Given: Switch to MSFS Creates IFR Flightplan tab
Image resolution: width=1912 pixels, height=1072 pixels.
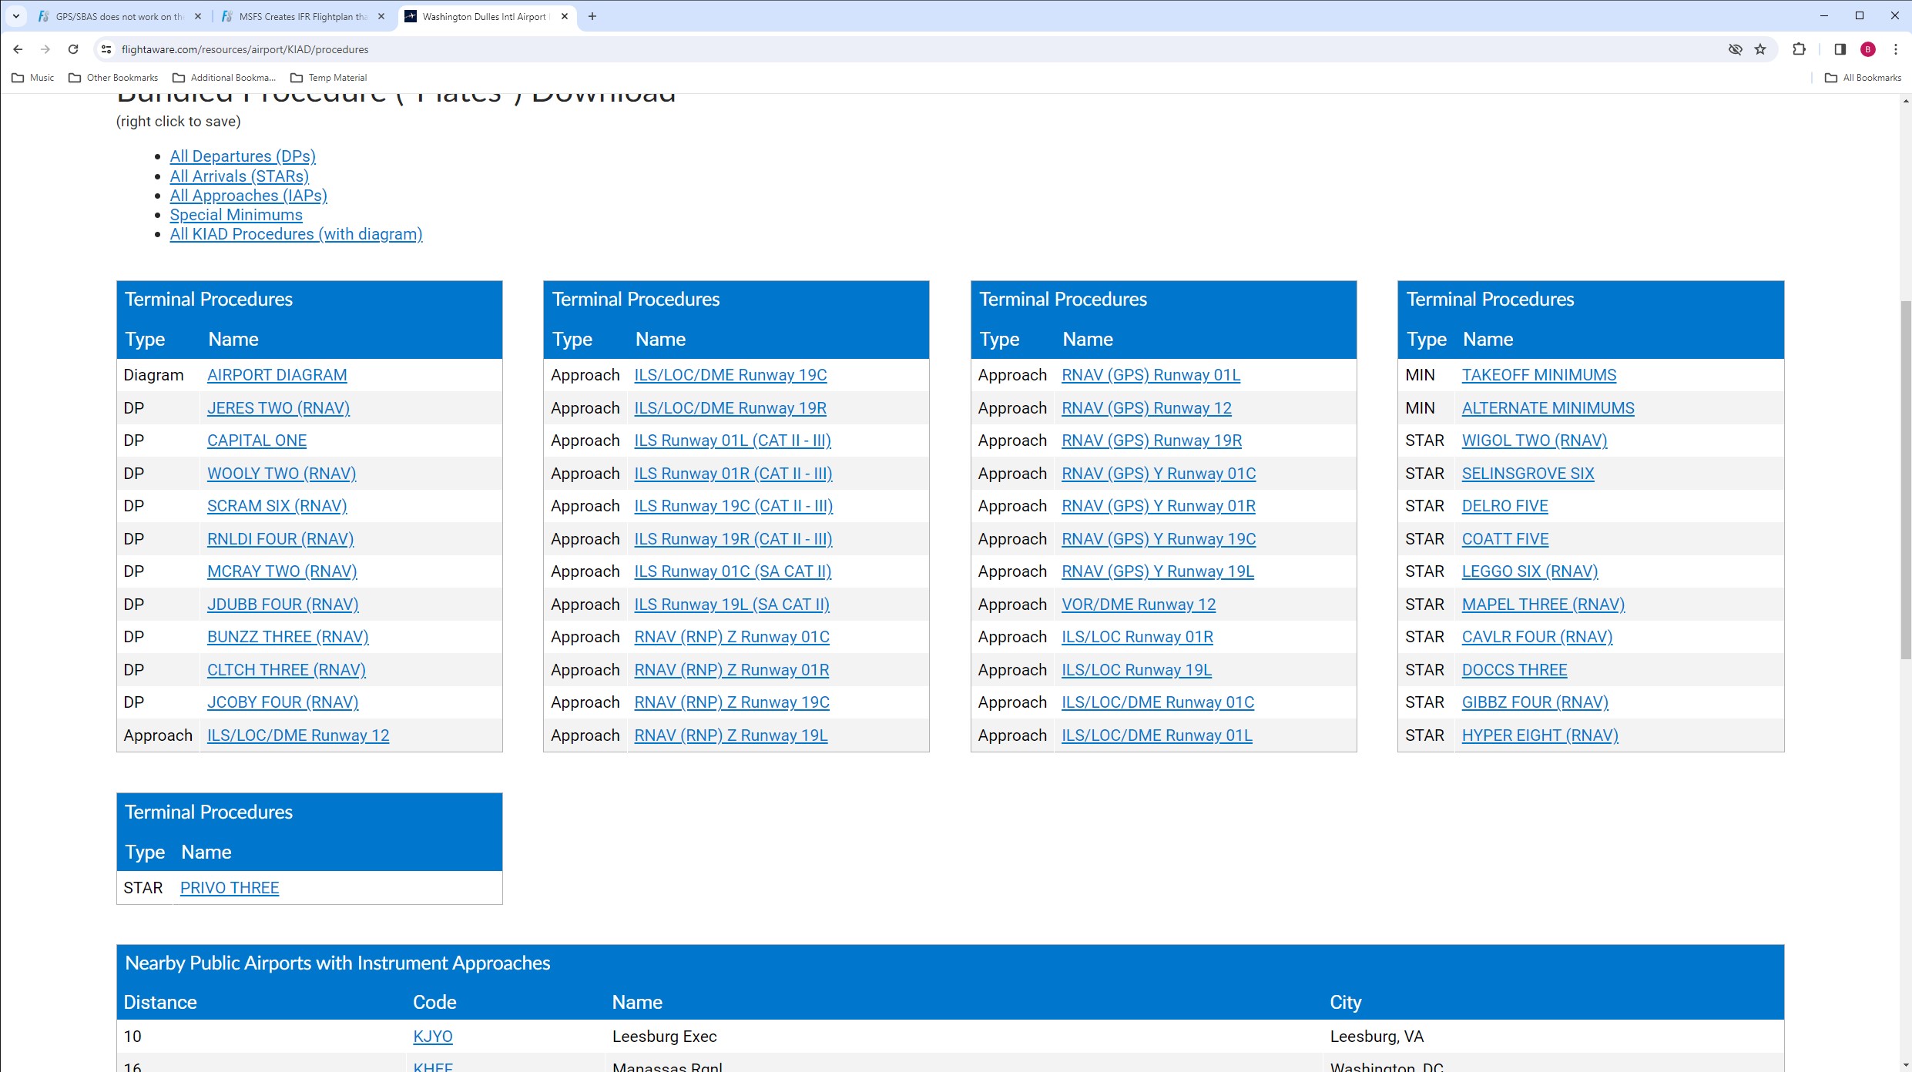Looking at the screenshot, I should coord(300,16).
